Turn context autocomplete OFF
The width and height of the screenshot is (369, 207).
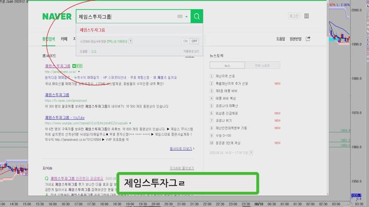[194, 41]
